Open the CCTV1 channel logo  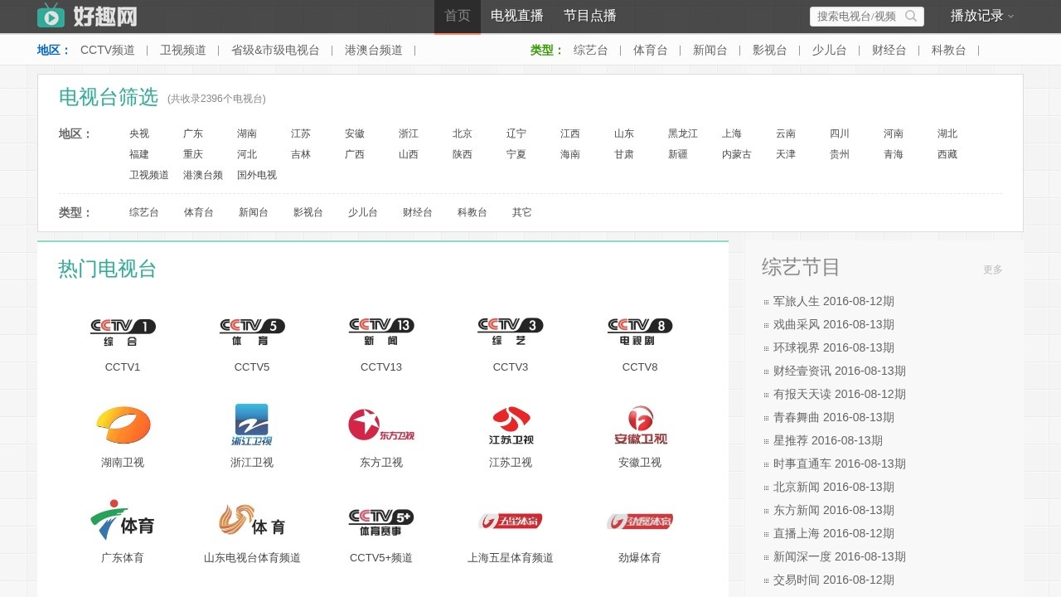[123, 332]
